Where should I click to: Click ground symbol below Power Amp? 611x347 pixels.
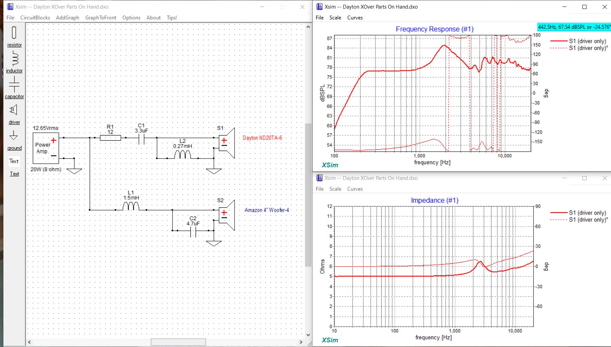[x=74, y=171]
